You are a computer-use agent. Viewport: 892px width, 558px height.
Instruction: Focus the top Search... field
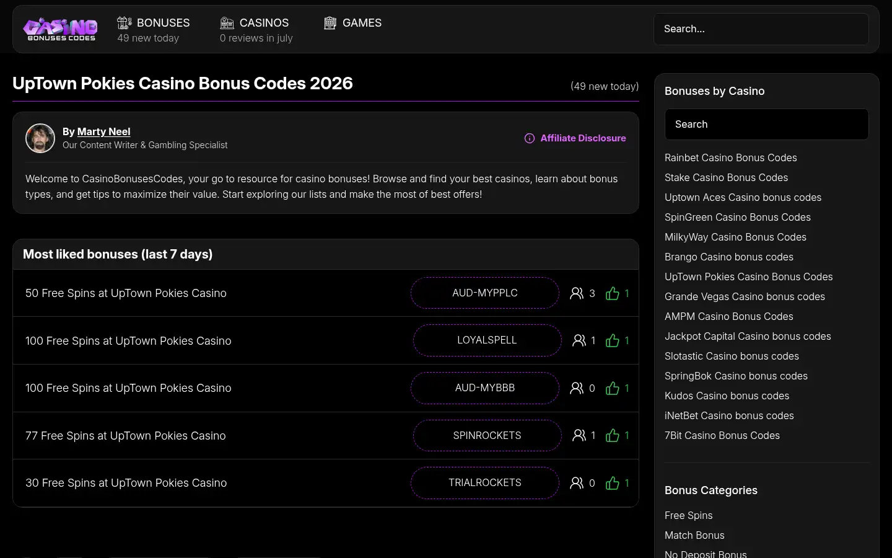pyautogui.click(x=761, y=29)
